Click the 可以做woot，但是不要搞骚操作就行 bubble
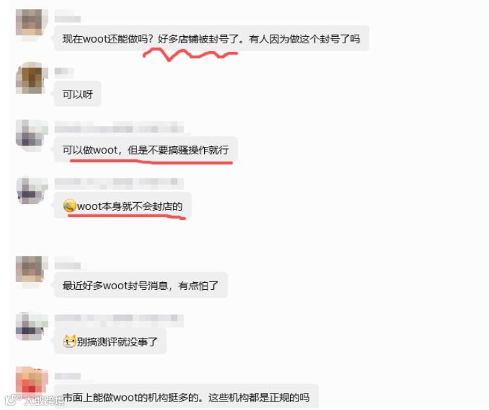489x410 pixels. pyautogui.click(x=146, y=150)
